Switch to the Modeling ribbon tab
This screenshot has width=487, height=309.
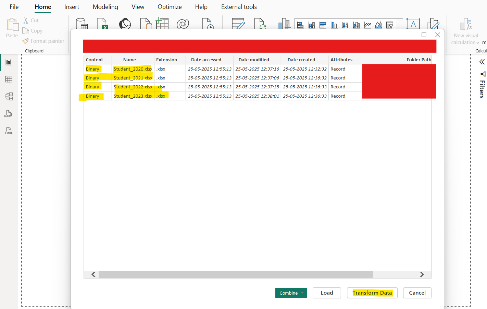click(x=105, y=7)
